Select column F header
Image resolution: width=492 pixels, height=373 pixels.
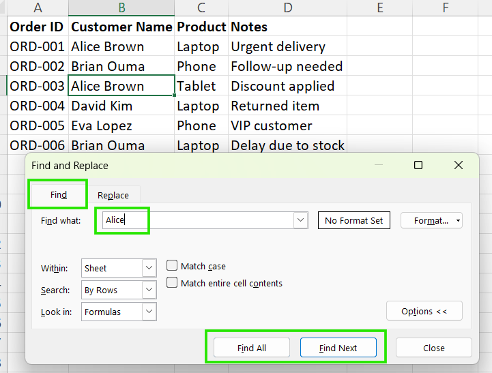[445, 8]
